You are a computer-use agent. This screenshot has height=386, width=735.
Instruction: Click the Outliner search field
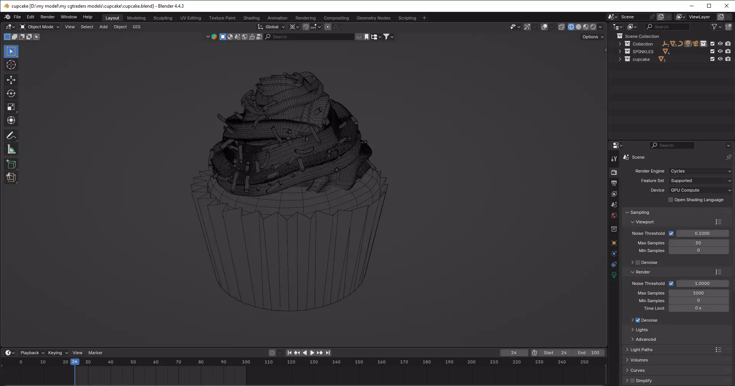tap(668, 27)
